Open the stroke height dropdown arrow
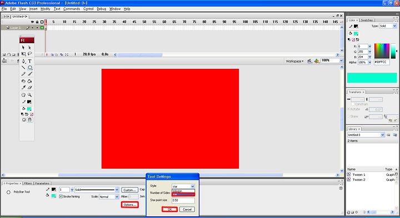 tap(72, 190)
